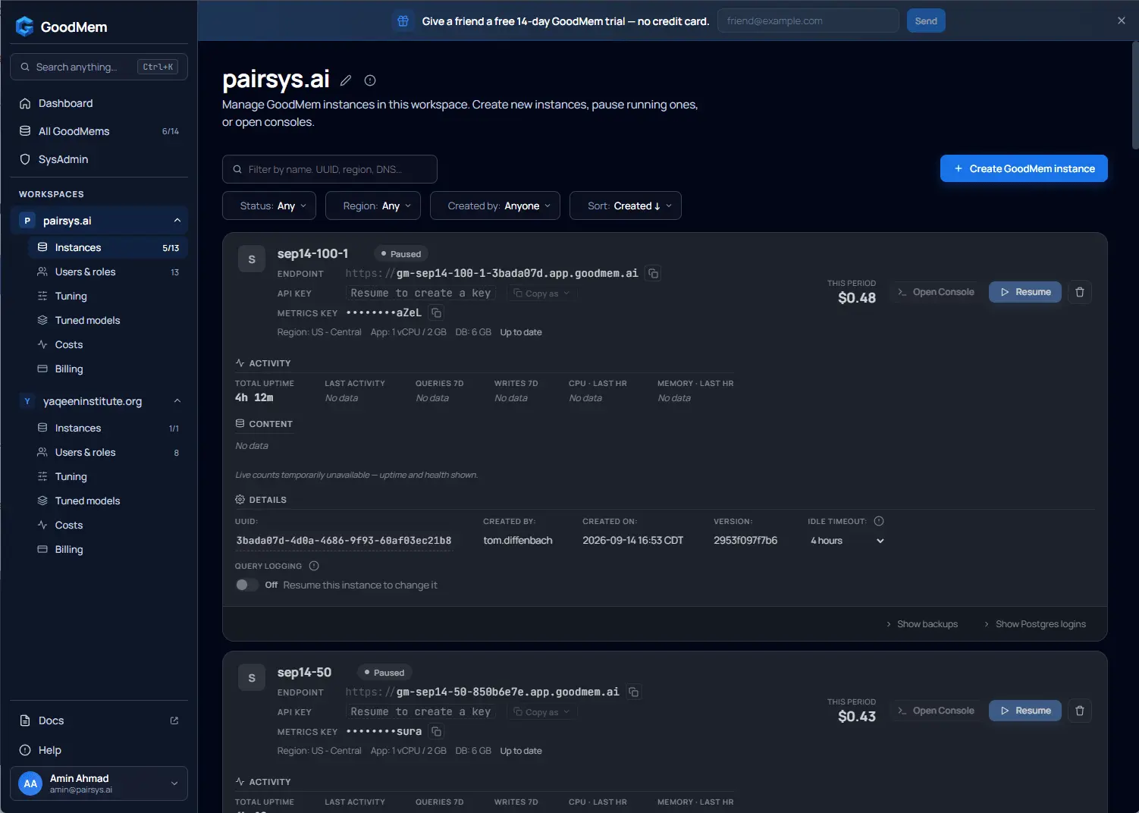Go to SysAdmin section

click(x=99, y=159)
